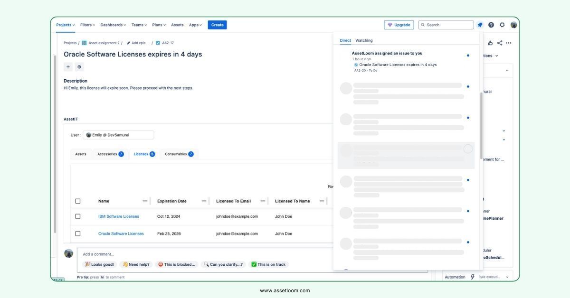Screen dimensions: 570x298
Task: Click the Add epic pencil icon
Action: (128, 43)
